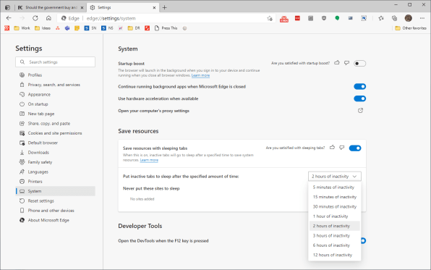The image size is (431, 270).
Task: Choose 5 minutes of inactivity
Action: coord(335,187)
